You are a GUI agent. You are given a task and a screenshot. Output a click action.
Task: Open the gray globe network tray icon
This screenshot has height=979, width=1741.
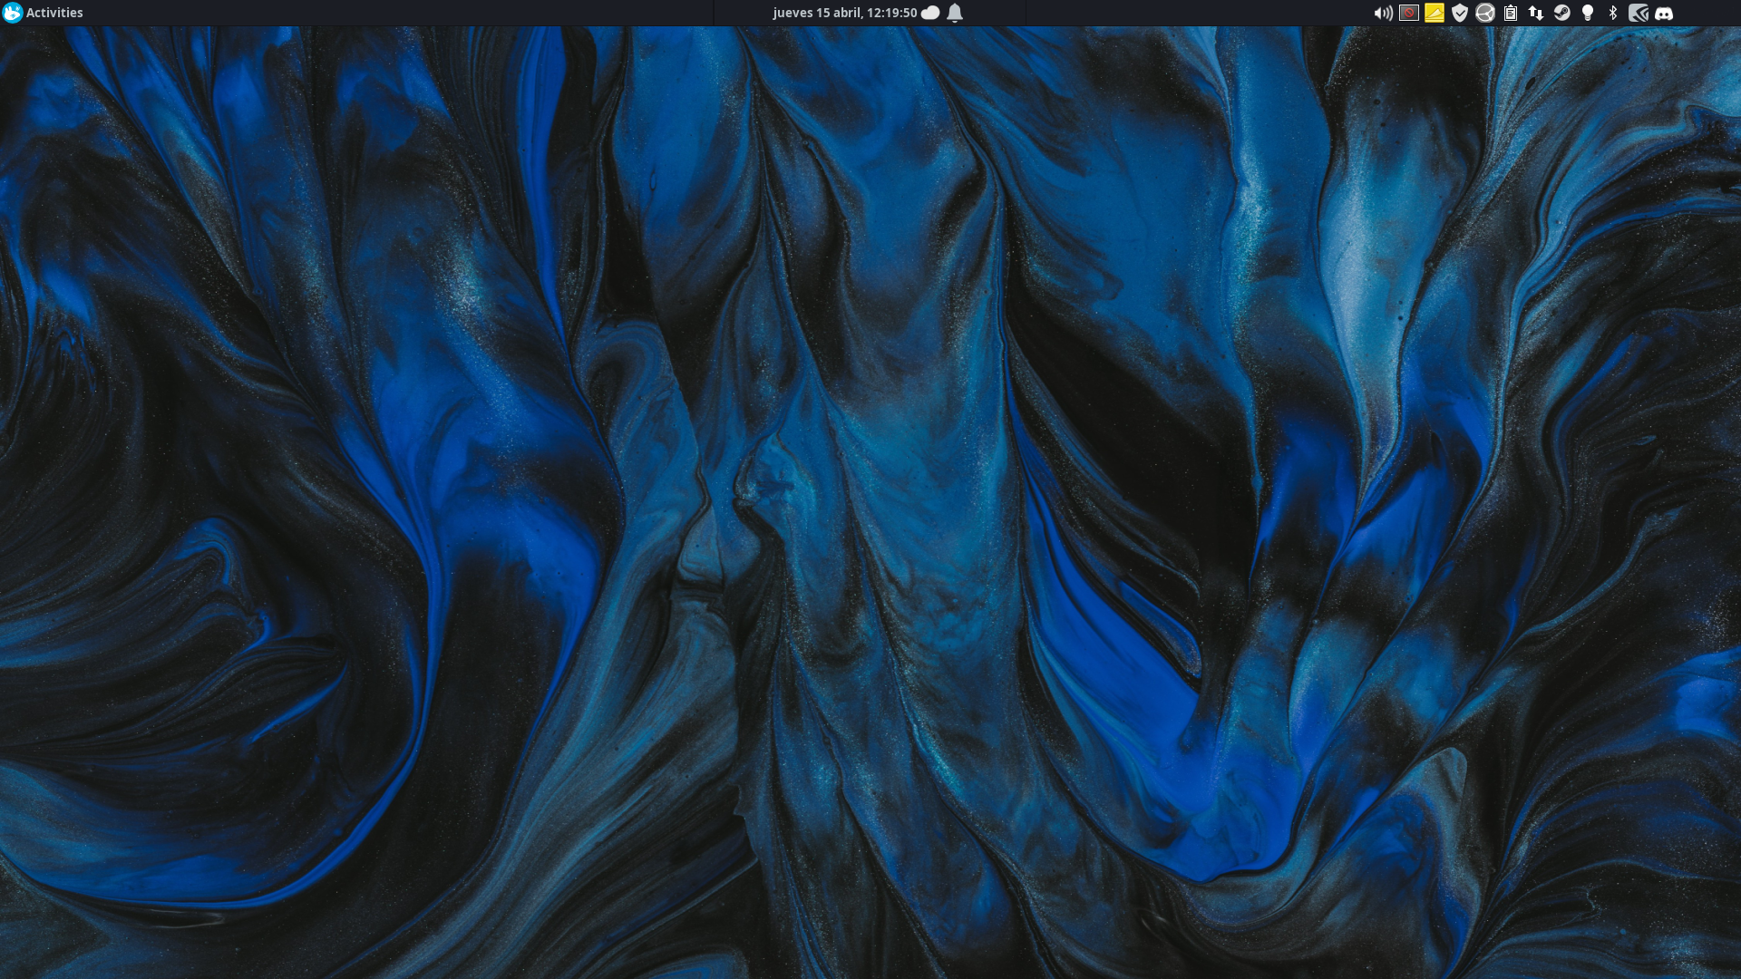(1484, 13)
